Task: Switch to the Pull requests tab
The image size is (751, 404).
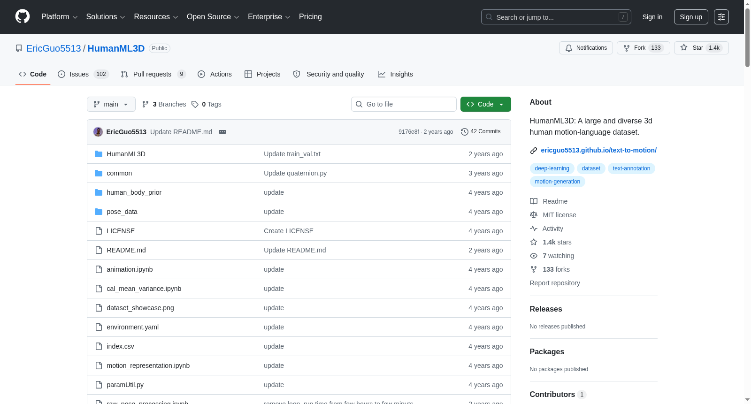Action: tap(153, 74)
